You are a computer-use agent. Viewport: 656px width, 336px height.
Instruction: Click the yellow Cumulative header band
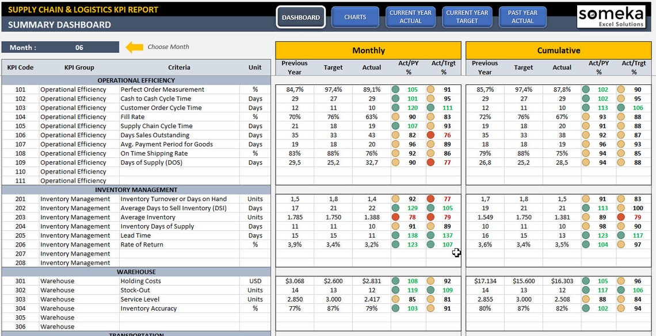559,51
